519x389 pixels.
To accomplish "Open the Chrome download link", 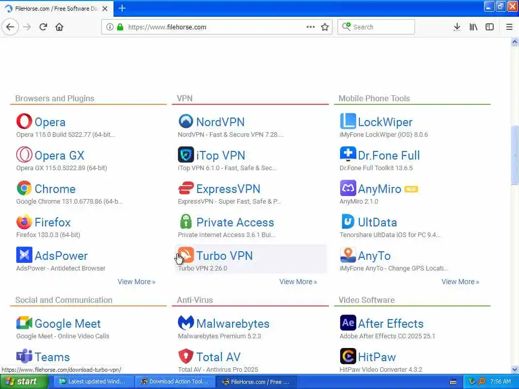I will [55, 189].
